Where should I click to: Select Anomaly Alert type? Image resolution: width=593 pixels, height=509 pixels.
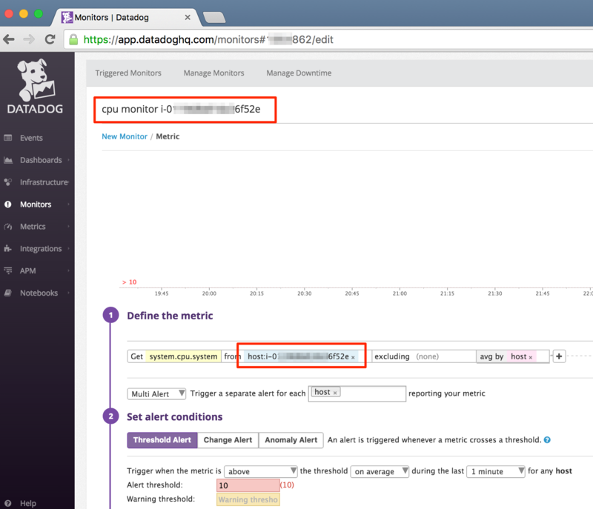[x=291, y=440]
